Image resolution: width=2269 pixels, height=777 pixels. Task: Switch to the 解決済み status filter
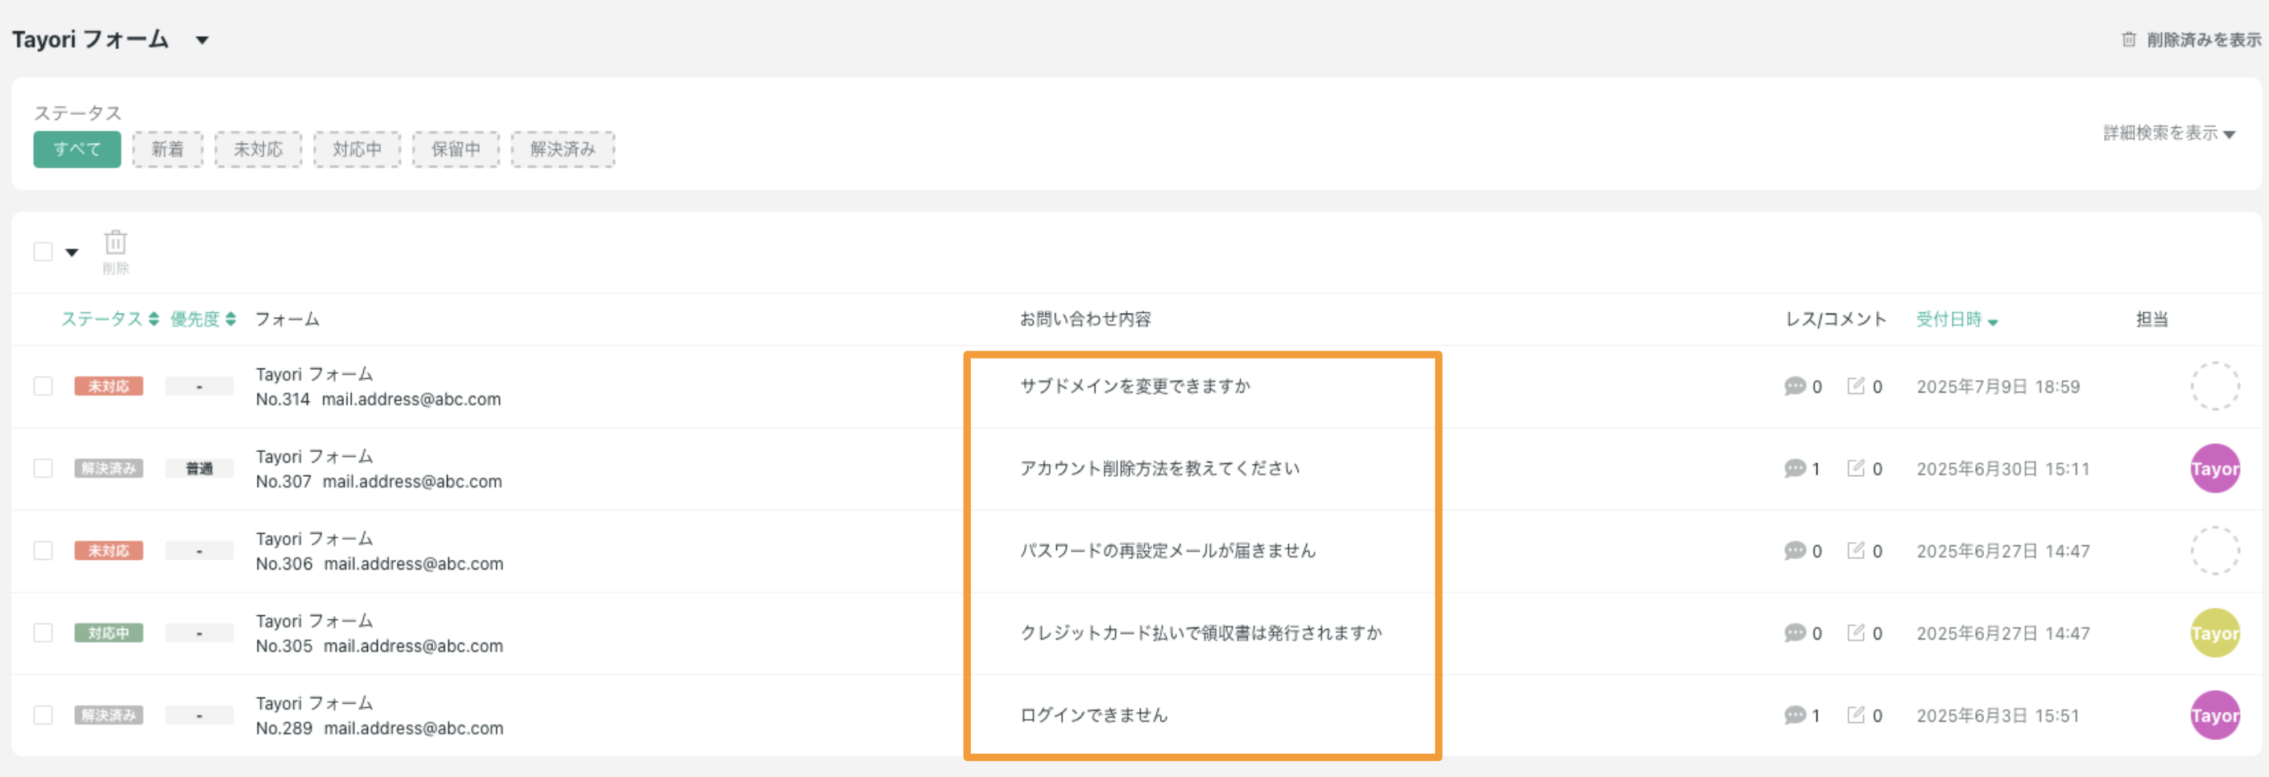click(562, 149)
